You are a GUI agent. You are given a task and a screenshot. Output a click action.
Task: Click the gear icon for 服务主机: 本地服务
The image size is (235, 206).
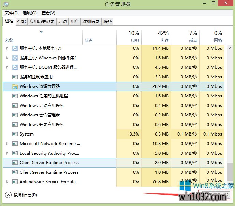click(x=15, y=48)
